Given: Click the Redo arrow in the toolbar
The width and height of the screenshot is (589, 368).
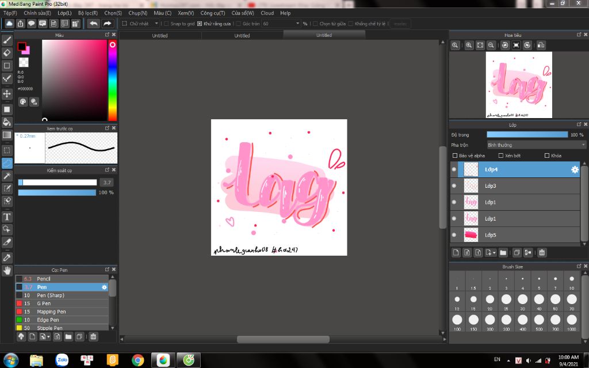Looking at the screenshot, I should tap(107, 24).
